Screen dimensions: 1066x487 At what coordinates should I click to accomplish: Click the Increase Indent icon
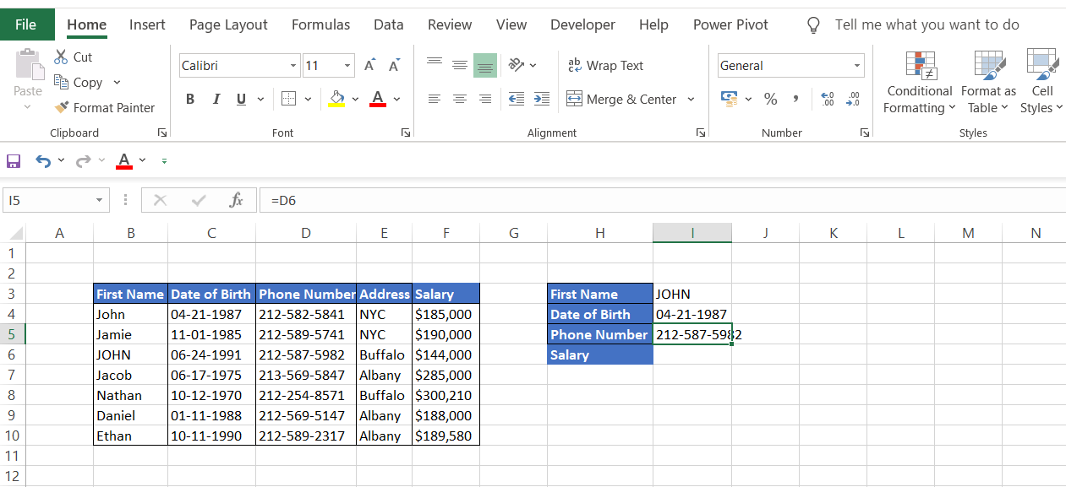pyautogui.click(x=542, y=100)
